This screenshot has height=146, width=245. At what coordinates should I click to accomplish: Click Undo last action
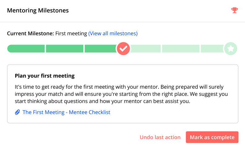[x=160, y=137]
